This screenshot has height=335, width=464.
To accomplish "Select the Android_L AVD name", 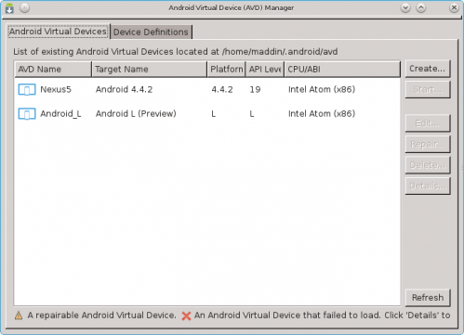I will 60,114.
